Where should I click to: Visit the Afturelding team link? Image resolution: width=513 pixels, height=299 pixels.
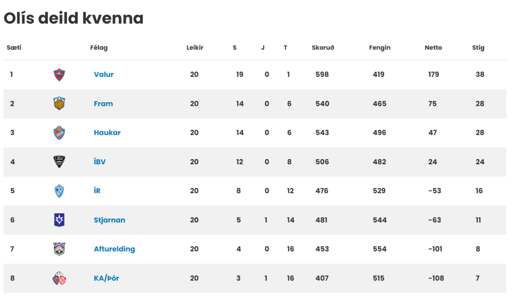[114, 249]
